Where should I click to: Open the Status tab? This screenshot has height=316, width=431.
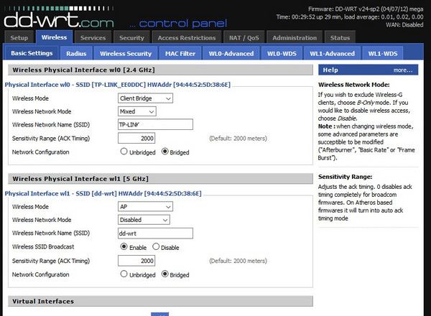click(x=340, y=37)
